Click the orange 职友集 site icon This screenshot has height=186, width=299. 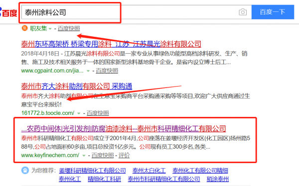(24, 28)
